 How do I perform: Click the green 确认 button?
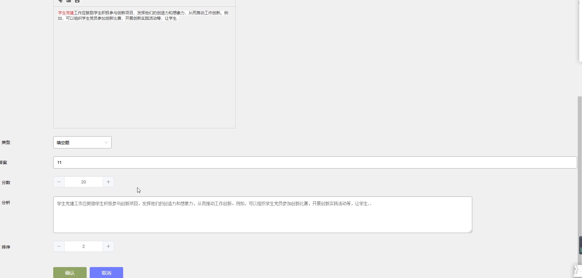(x=70, y=273)
